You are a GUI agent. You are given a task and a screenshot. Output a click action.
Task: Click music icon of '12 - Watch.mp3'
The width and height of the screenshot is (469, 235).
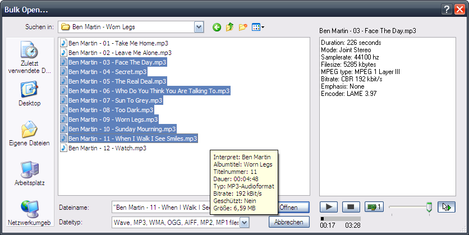(x=63, y=148)
